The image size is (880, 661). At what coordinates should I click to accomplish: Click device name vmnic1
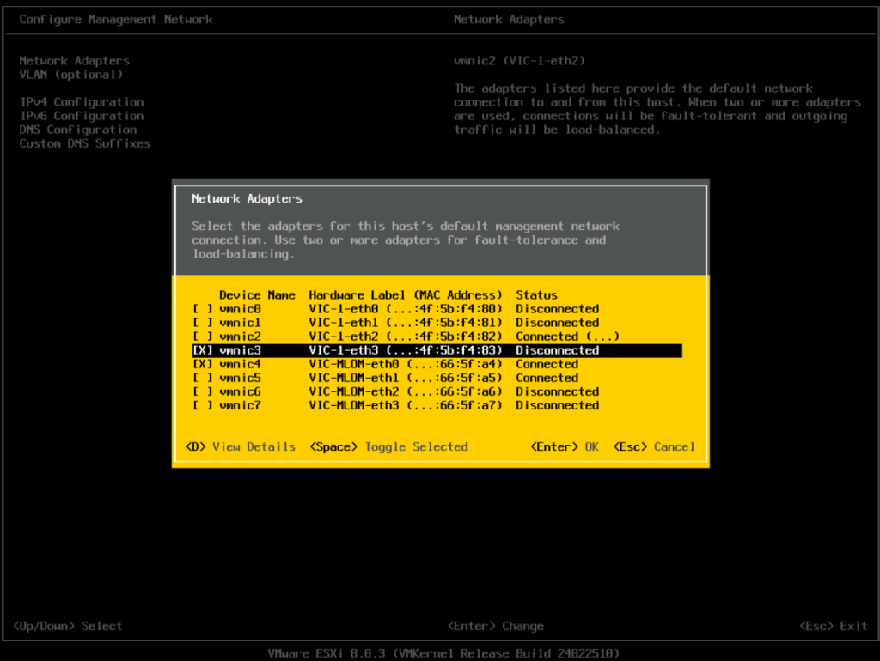tap(241, 323)
